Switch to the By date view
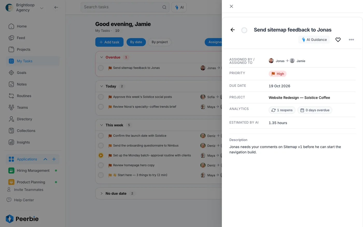Screen dimensions: 363x227 tap(136, 42)
